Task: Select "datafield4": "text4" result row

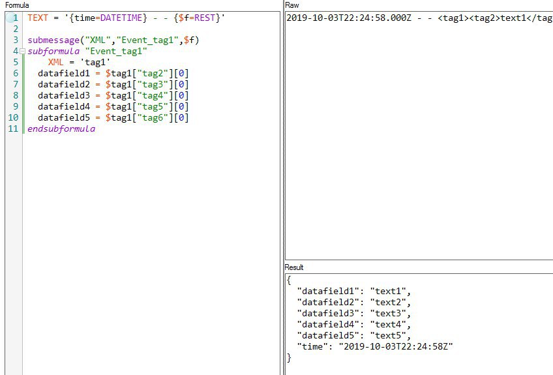Action: pos(353,324)
